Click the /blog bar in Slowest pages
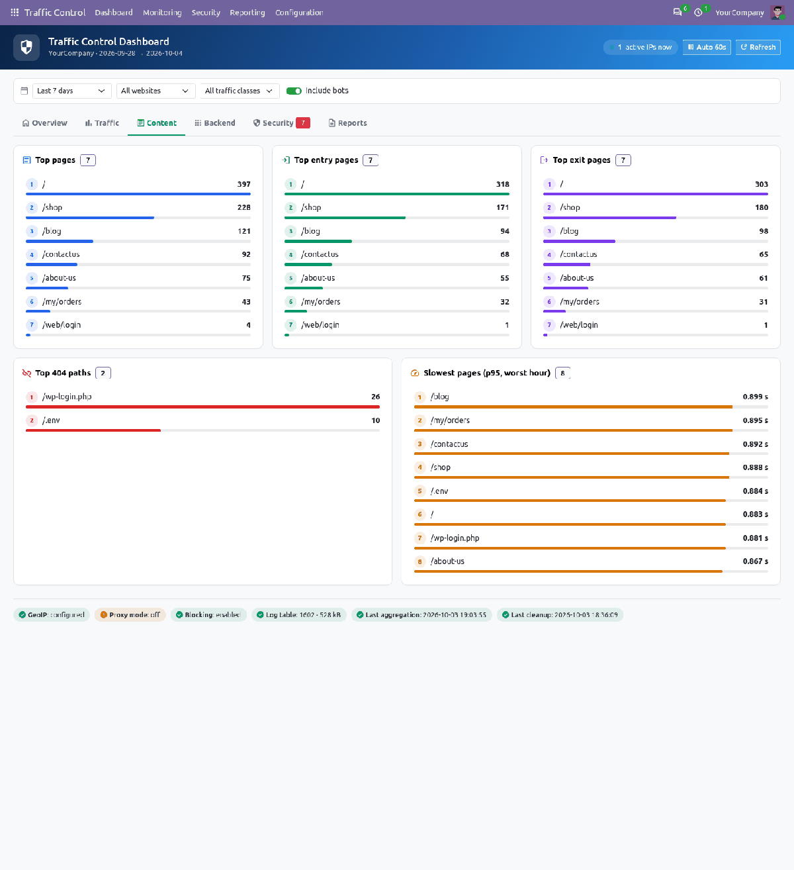Image resolution: width=794 pixels, height=870 pixels. (x=591, y=407)
